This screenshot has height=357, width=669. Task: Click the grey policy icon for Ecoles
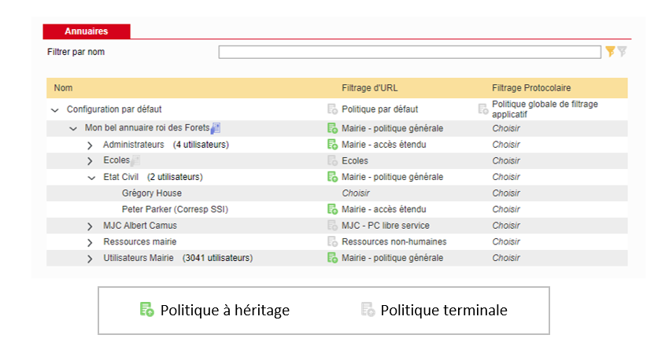tap(332, 160)
